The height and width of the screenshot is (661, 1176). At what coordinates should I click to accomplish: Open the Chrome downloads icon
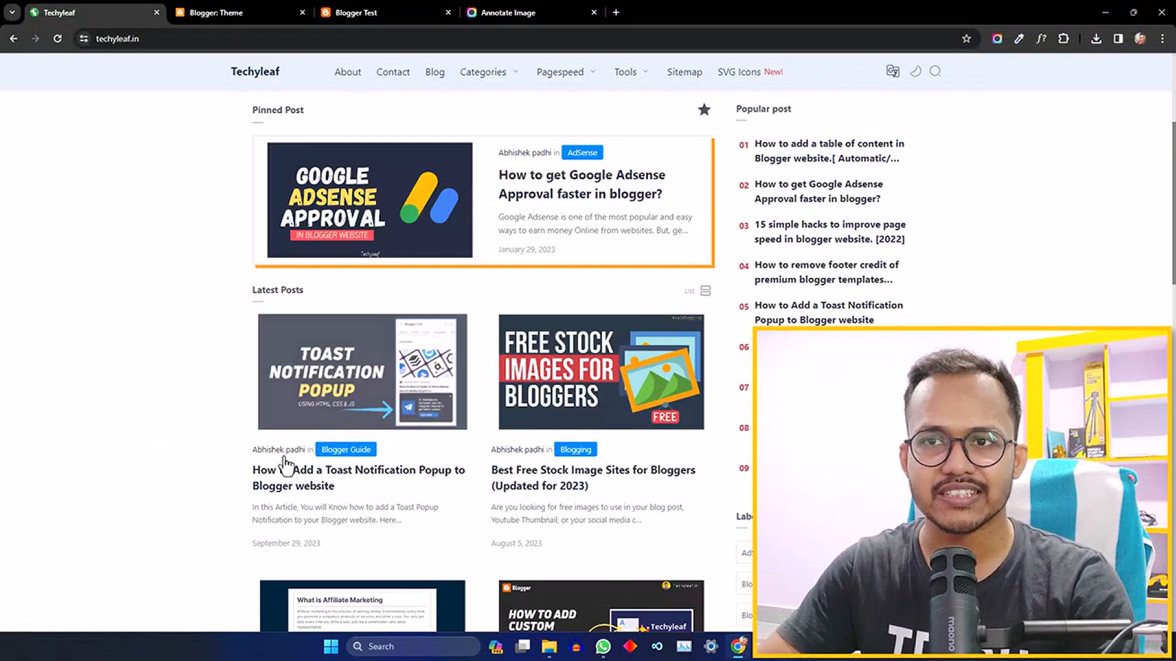pos(1096,39)
